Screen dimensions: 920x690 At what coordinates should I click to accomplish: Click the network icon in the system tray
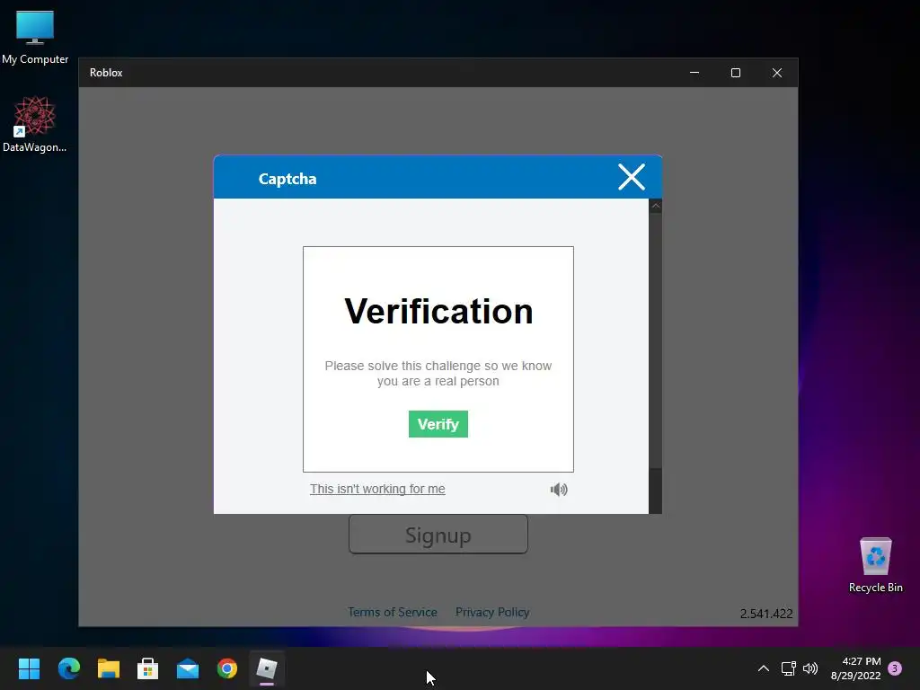point(789,668)
